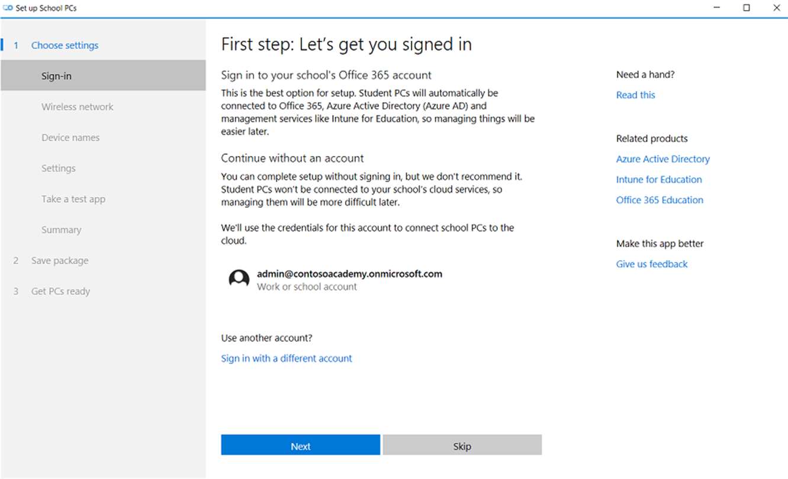The height and width of the screenshot is (479, 788).
Task: Click Give us feedback link
Action: pyautogui.click(x=652, y=264)
